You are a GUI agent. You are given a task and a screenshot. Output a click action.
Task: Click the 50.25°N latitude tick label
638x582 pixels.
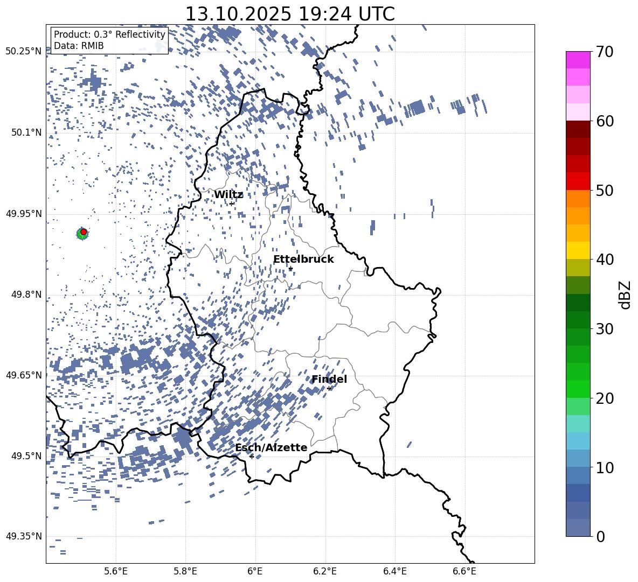coord(24,52)
